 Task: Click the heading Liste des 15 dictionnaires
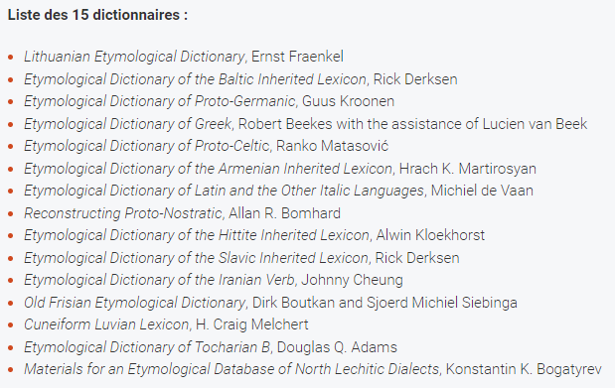coord(97,15)
